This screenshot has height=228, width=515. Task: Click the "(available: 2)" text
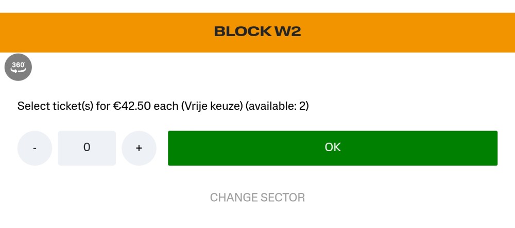click(x=277, y=106)
